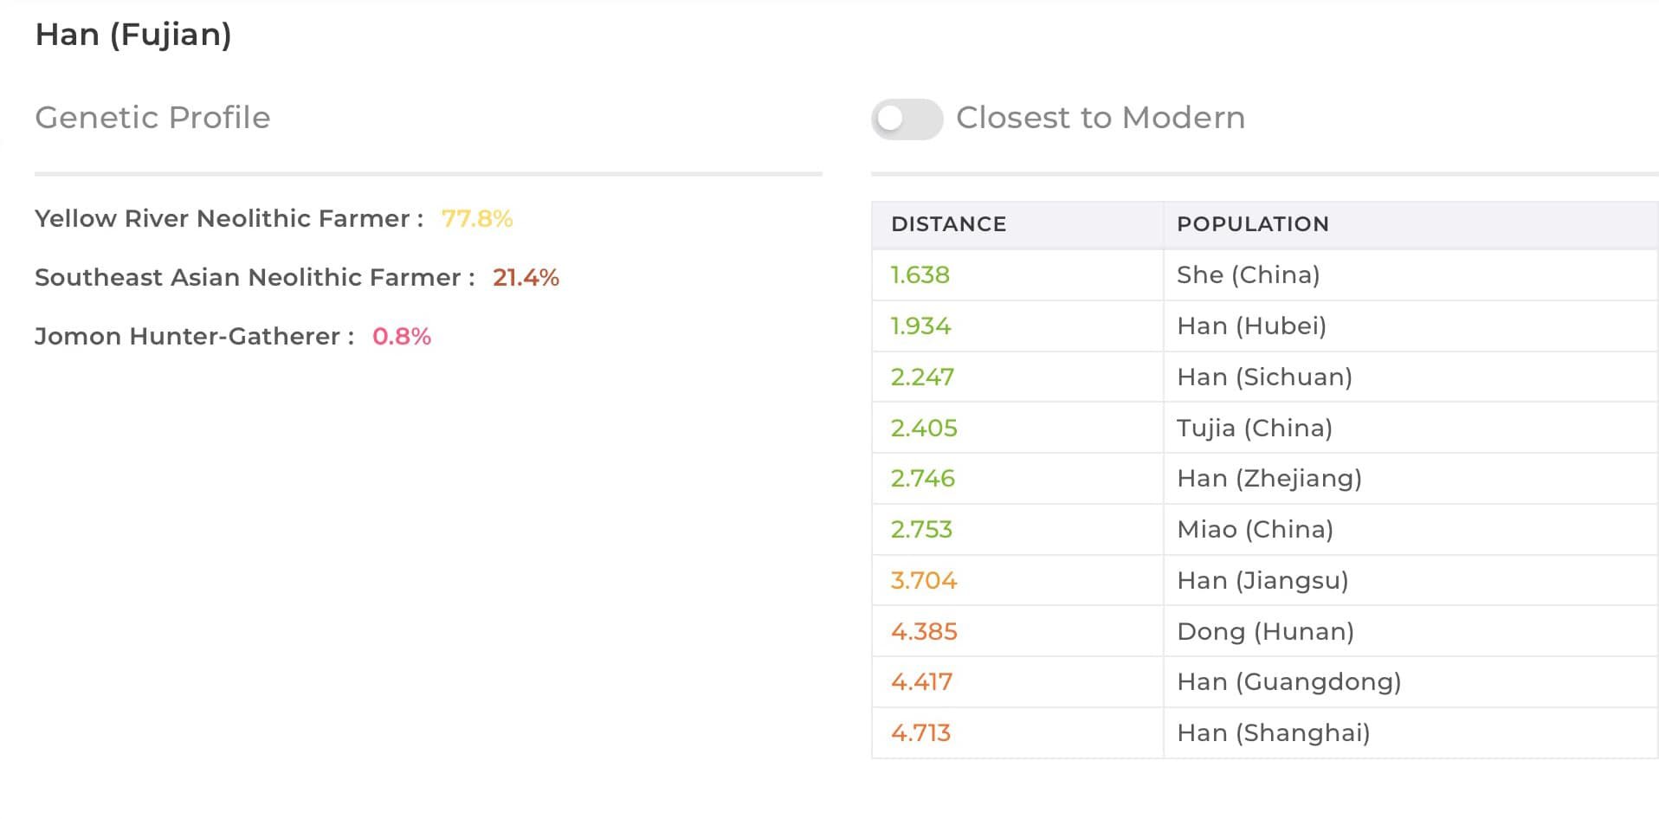This screenshot has width=1659, height=819.
Task: Click the Han (Shanghai) population entry
Action: [1264, 733]
